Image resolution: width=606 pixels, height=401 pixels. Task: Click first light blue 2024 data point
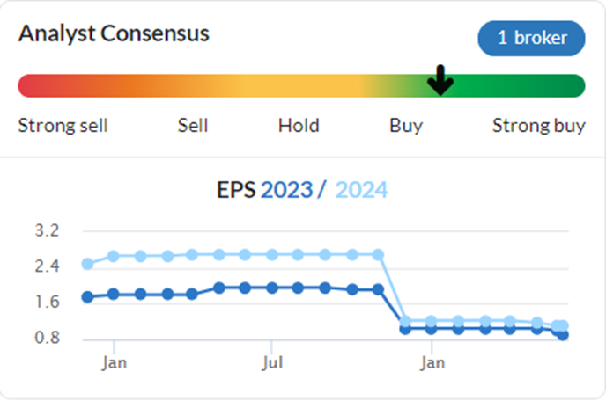click(x=88, y=264)
